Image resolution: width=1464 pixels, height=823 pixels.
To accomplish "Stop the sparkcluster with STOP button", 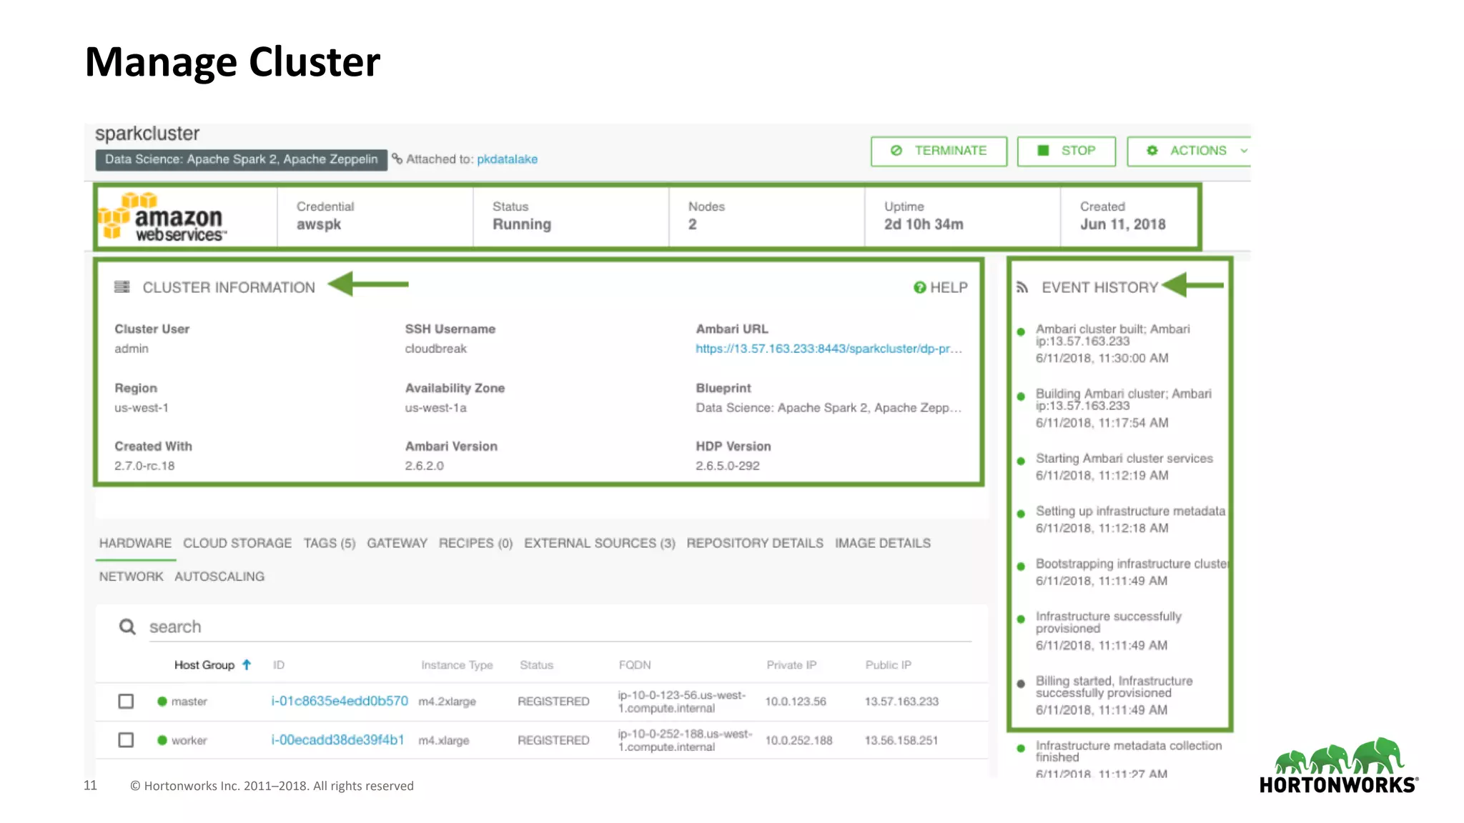I will click(1066, 151).
